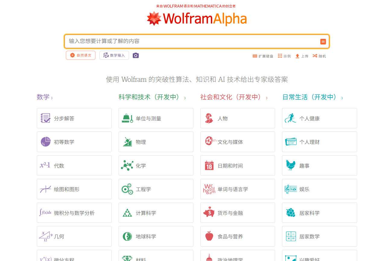
Task: Click the 物理 incline icon
Action: pos(127,142)
